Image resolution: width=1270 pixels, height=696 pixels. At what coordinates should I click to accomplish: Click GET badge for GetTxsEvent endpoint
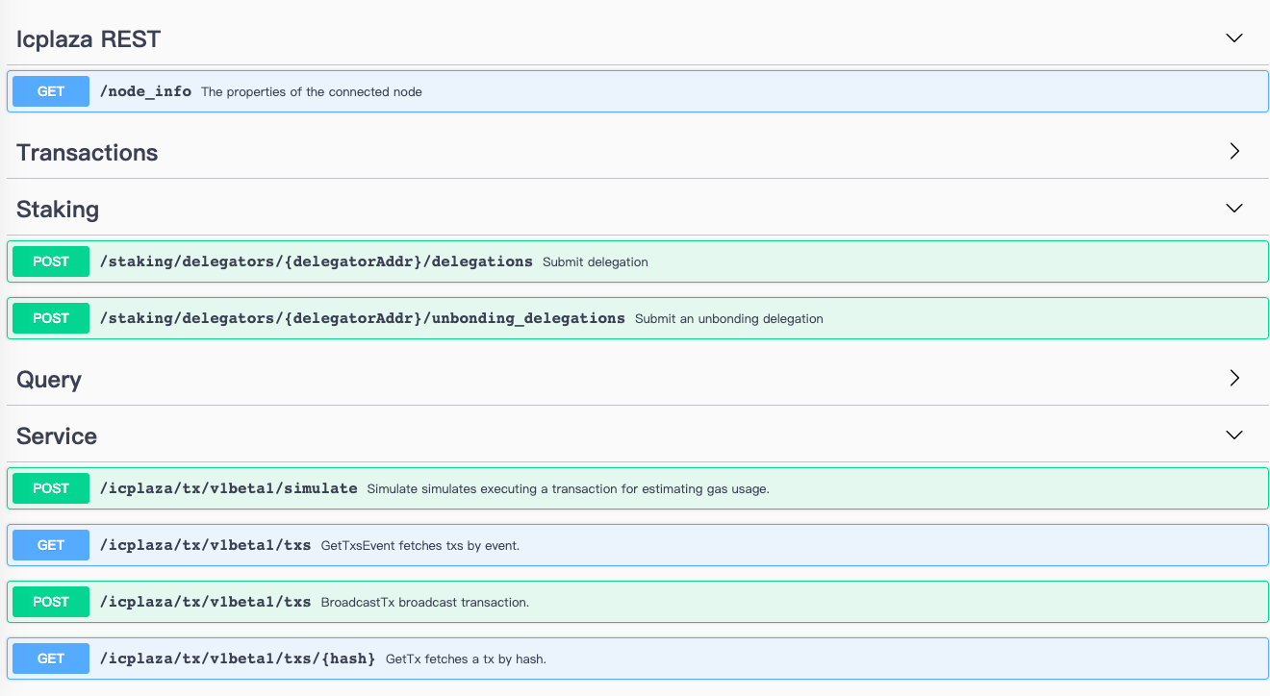[x=51, y=545]
